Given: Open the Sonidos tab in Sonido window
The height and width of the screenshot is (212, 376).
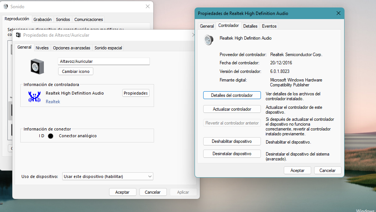Looking at the screenshot, I should pos(63,19).
